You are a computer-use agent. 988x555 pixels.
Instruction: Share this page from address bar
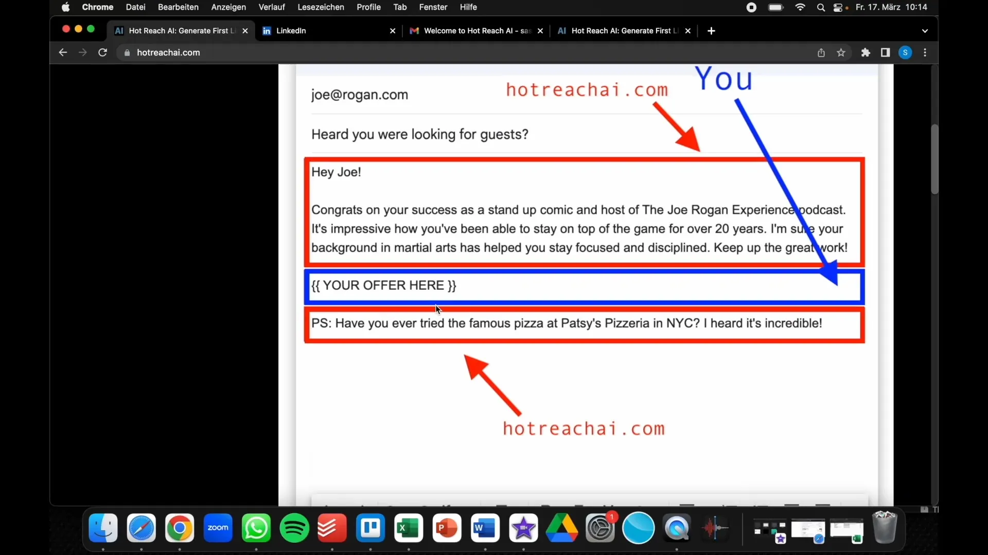tap(821, 52)
